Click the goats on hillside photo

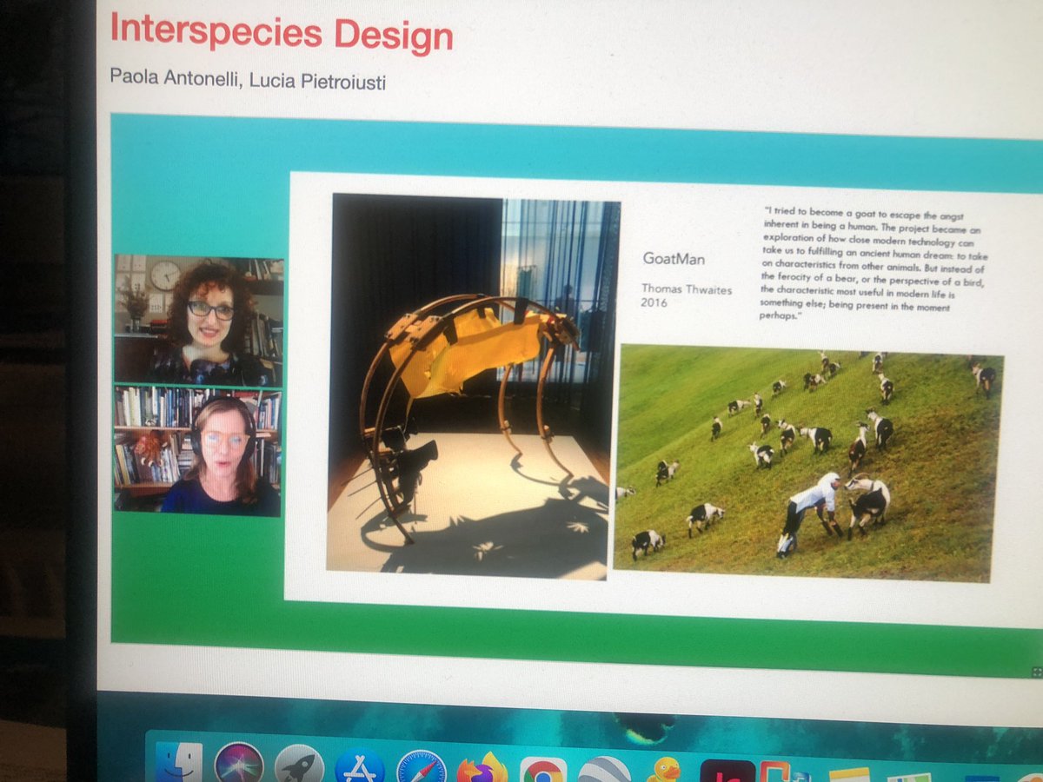click(x=807, y=461)
